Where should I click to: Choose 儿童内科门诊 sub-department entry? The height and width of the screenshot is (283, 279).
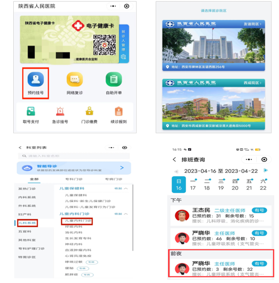point(77,221)
